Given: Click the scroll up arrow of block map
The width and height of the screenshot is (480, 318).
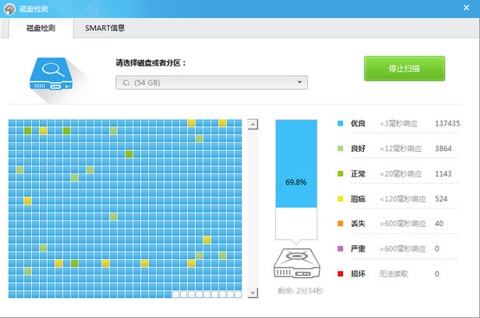Looking at the screenshot, I should click(253, 124).
